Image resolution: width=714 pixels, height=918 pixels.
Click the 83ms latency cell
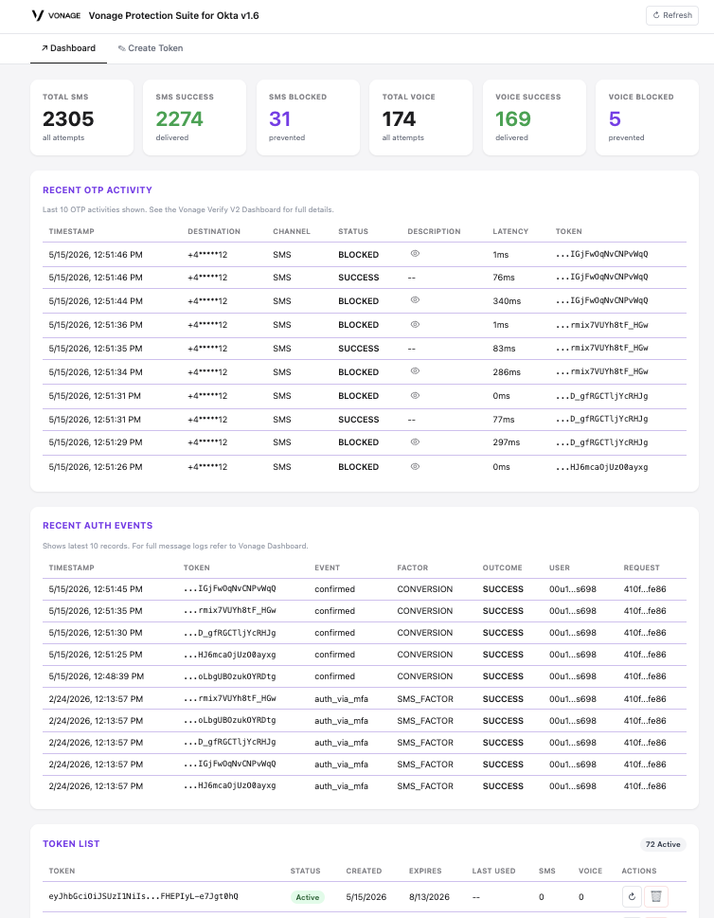(x=504, y=349)
